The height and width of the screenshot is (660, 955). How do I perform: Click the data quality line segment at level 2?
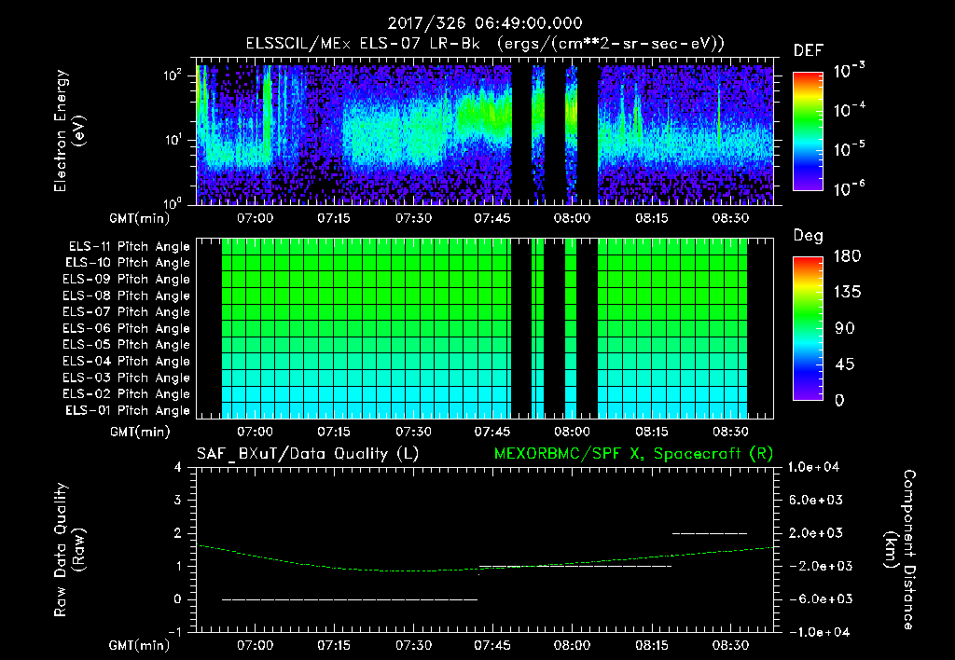(710, 533)
